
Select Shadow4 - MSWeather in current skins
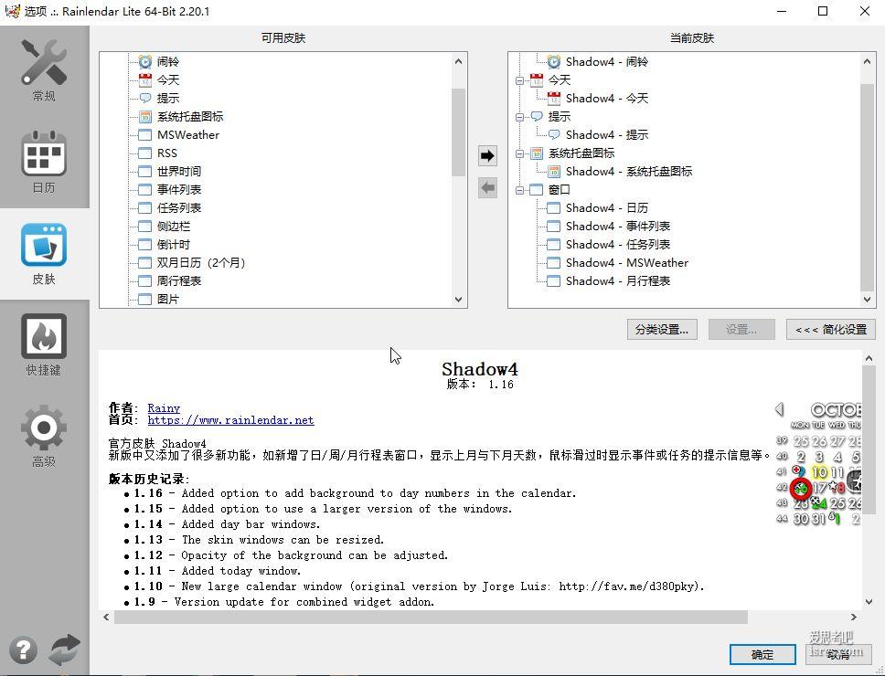[627, 263]
